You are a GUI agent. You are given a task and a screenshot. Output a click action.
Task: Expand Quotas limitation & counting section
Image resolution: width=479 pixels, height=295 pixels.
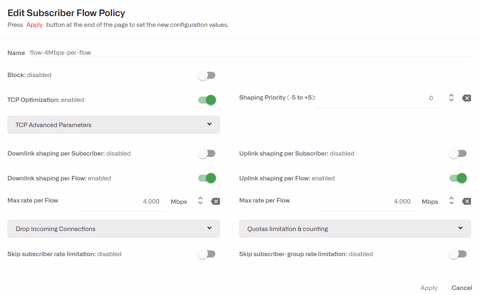coord(355,229)
